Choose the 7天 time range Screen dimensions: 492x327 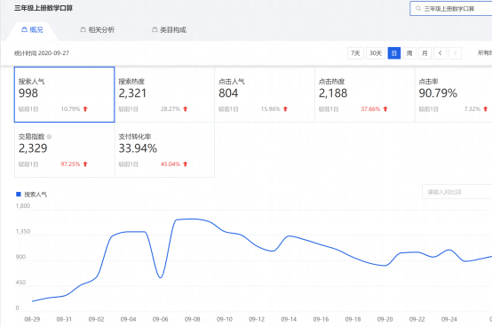[355, 53]
